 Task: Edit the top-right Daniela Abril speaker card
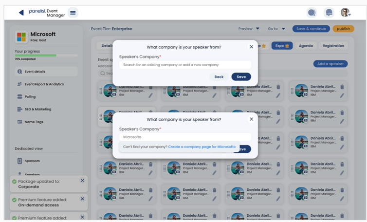(x=342, y=95)
